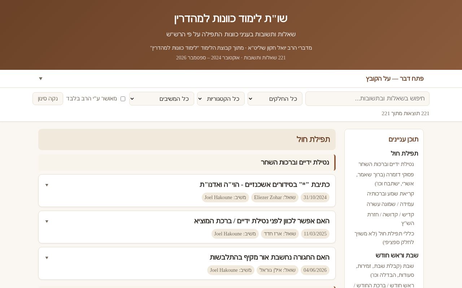Click the שבת וראש חודש heading in the sidebar
This screenshot has height=288, width=462.
[x=397, y=255]
